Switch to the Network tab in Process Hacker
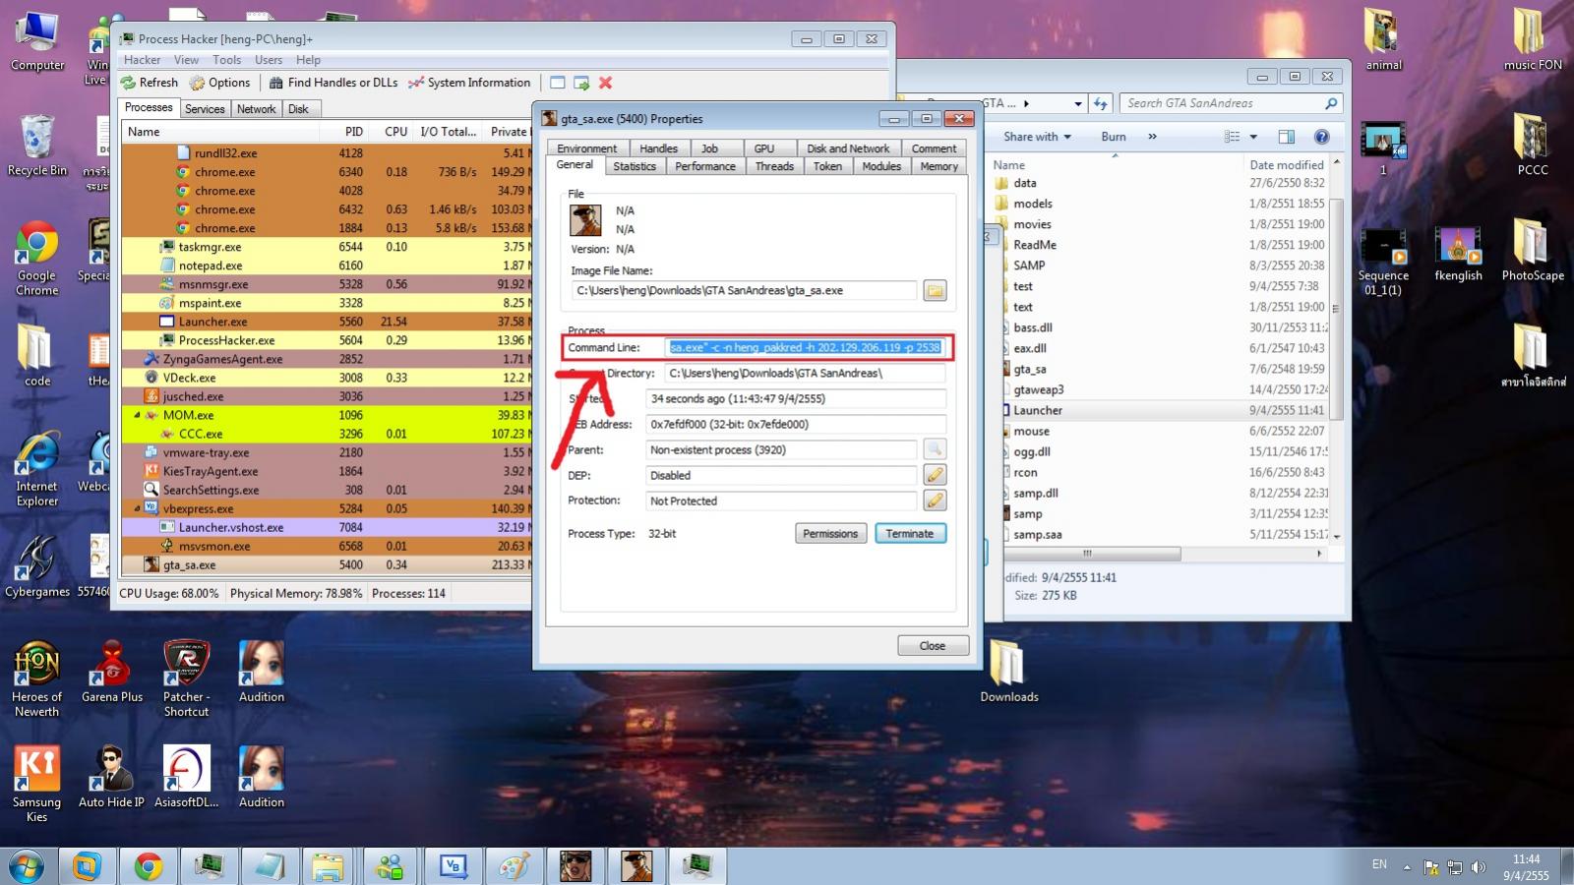This screenshot has width=1574, height=885. pos(256,109)
